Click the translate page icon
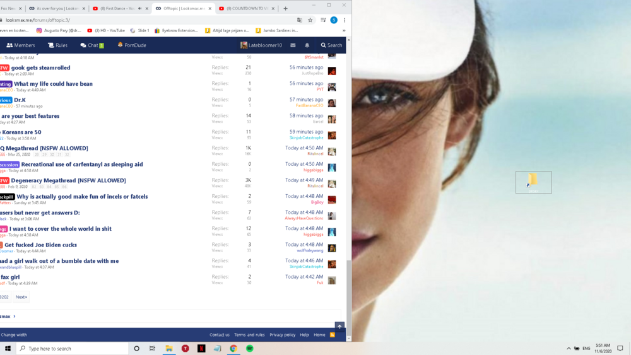The width and height of the screenshot is (631, 355). [299, 20]
